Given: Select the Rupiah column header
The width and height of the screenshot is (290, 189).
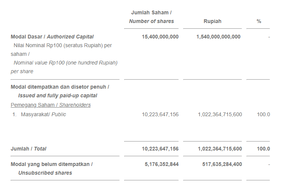Looking at the screenshot, I should click(x=212, y=21).
